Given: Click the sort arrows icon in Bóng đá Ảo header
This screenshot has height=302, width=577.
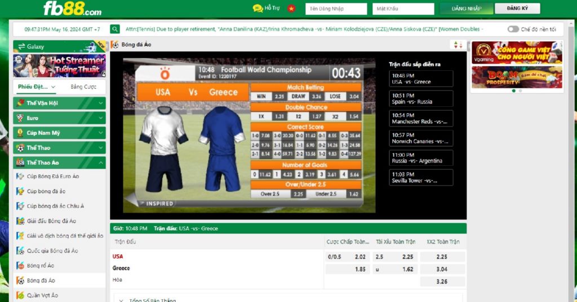Looking at the screenshot, I should coord(458,45).
